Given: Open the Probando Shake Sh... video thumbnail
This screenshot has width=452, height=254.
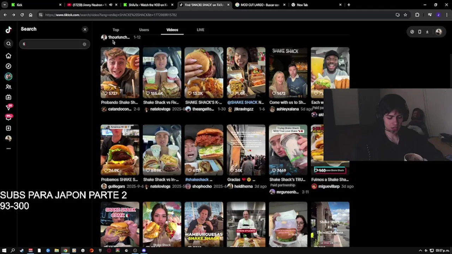Looking at the screenshot, I should [x=120, y=73].
